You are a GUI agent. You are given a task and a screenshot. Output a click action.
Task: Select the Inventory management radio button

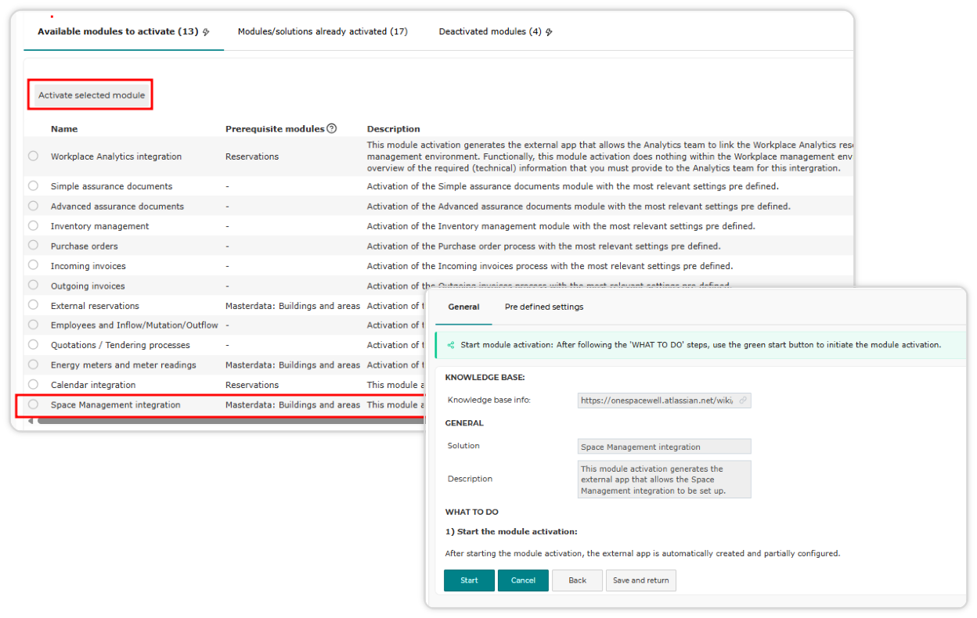coord(33,225)
